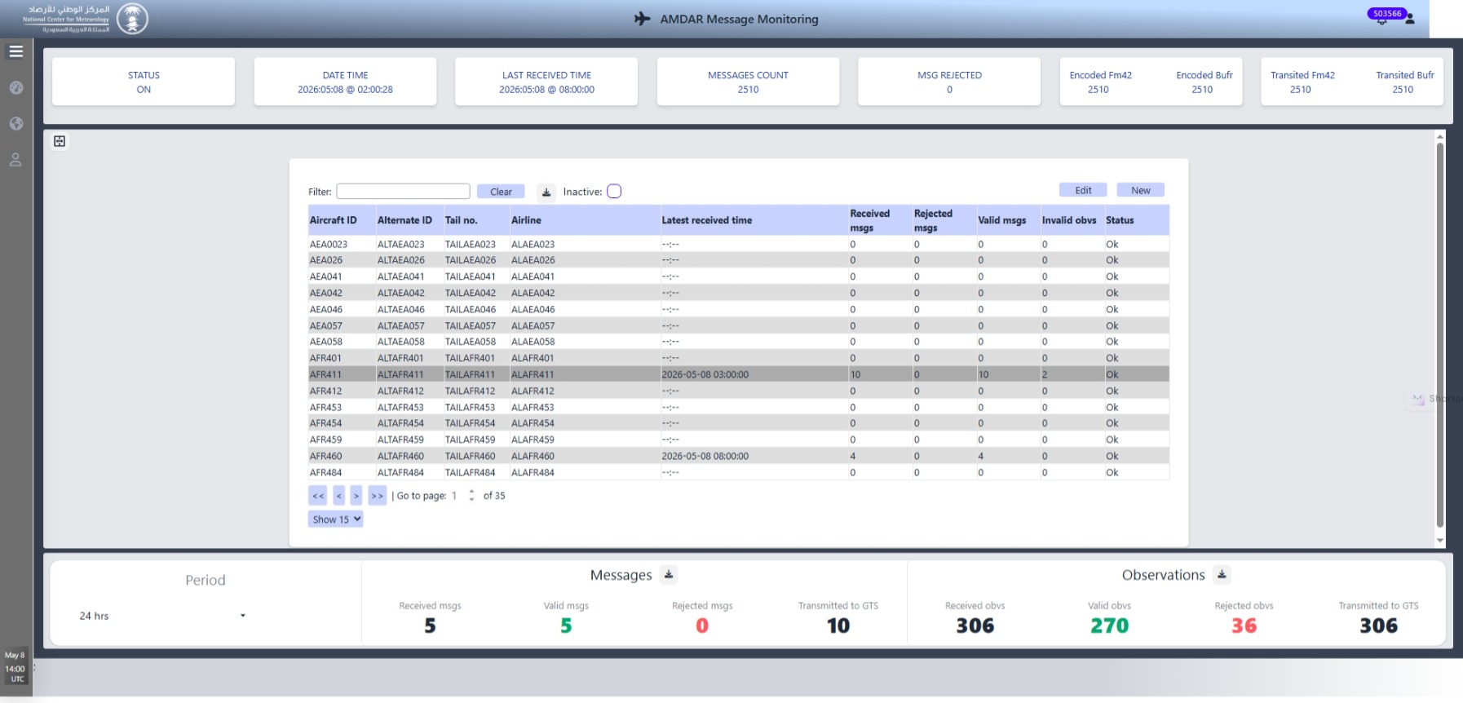1463x703 pixels.
Task: Open the user profile sidebar icon
Action: 15,160
